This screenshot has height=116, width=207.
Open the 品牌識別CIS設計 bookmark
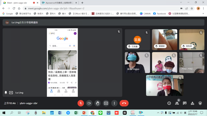(103, 14)
